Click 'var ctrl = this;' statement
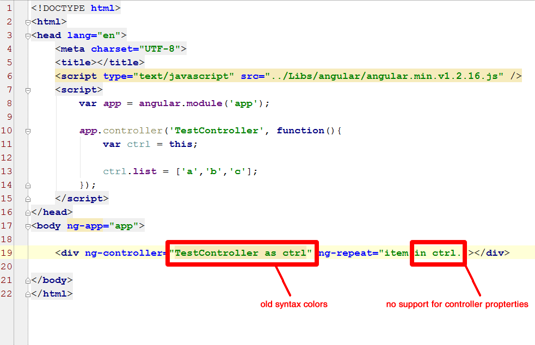 click(x=150, y=144)
